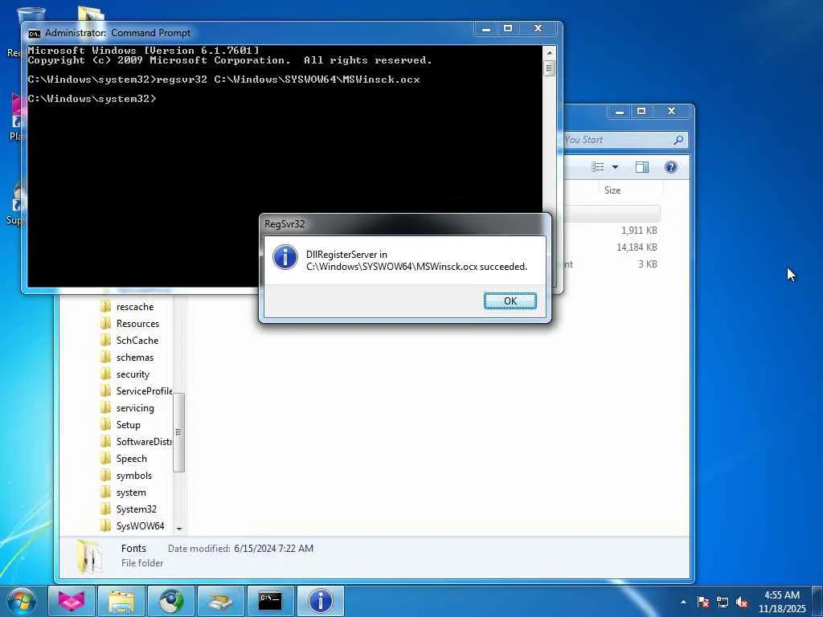823x617 pixels.
Task: Open Windows Explorer from the taskbar
Action: 121,601
